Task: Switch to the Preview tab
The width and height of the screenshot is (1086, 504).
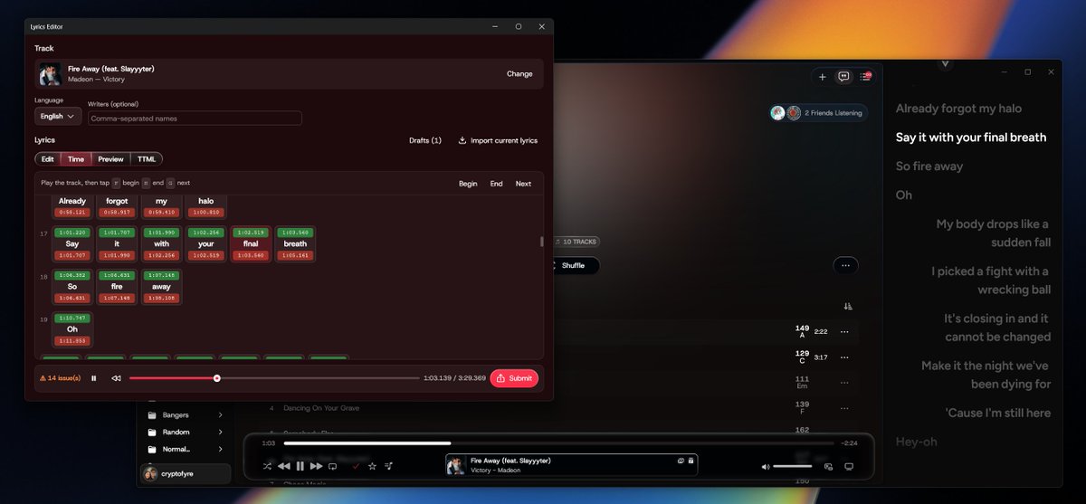Action: click(x=110, y=159)
